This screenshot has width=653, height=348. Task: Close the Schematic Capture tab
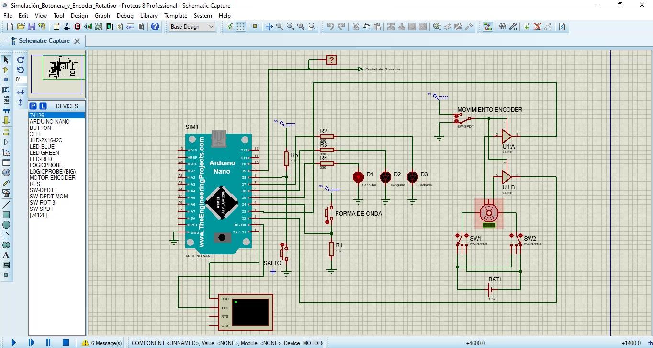pyautogui.click(x=78, y=41)
